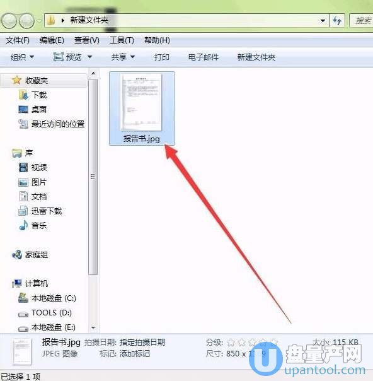Click the navigation pane scrollbar thumb
373x381 pixels.
point(93,177)
